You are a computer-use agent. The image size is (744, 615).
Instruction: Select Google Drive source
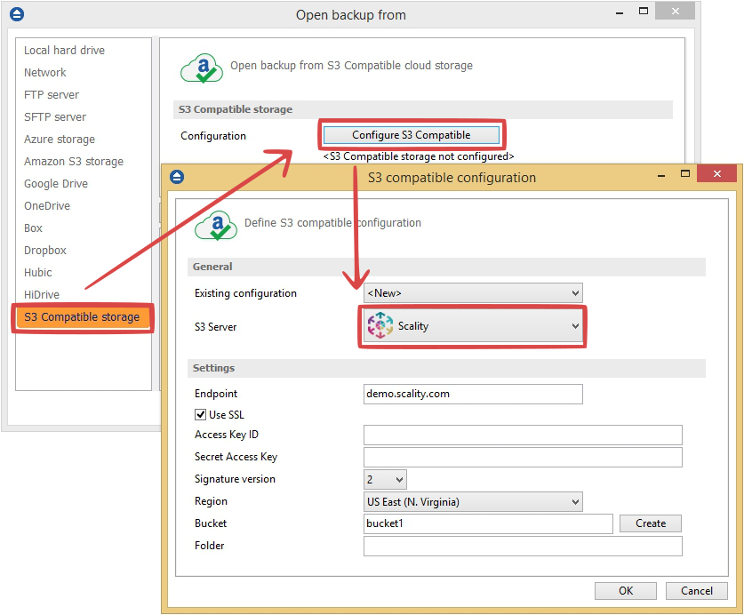coord(56,184)
